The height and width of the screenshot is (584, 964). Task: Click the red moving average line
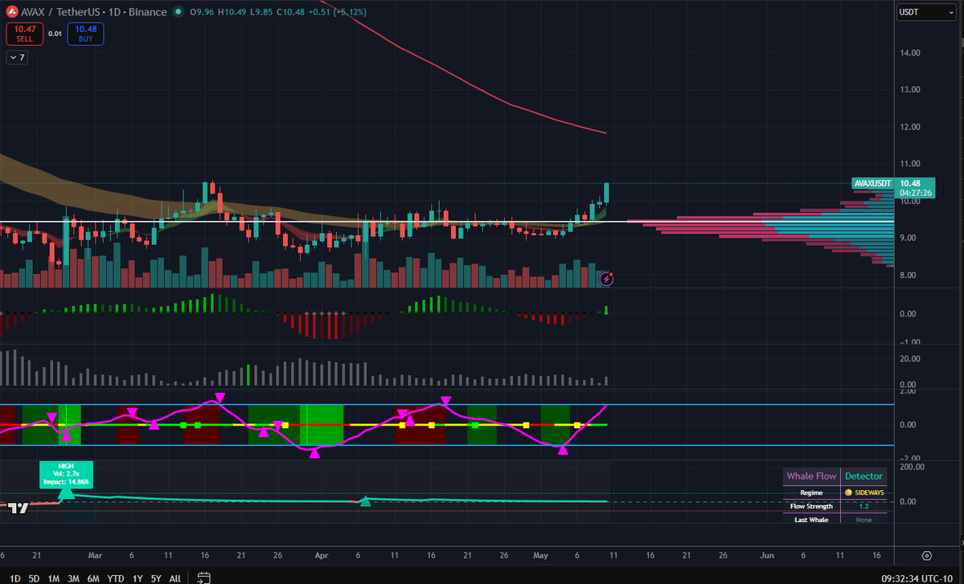click(x=467, y=82)
